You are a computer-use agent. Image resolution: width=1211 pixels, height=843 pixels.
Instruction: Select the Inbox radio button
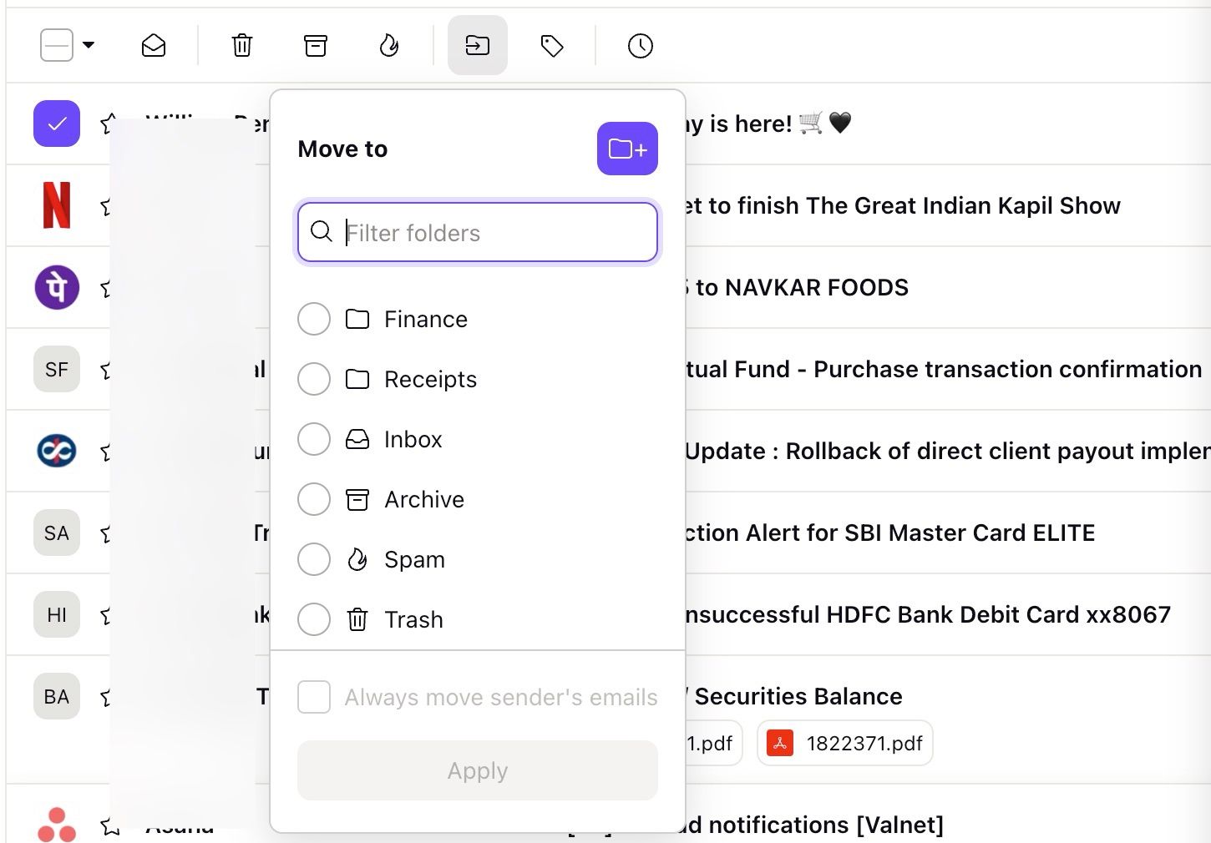pyautogui.click(x=314, y=439)
